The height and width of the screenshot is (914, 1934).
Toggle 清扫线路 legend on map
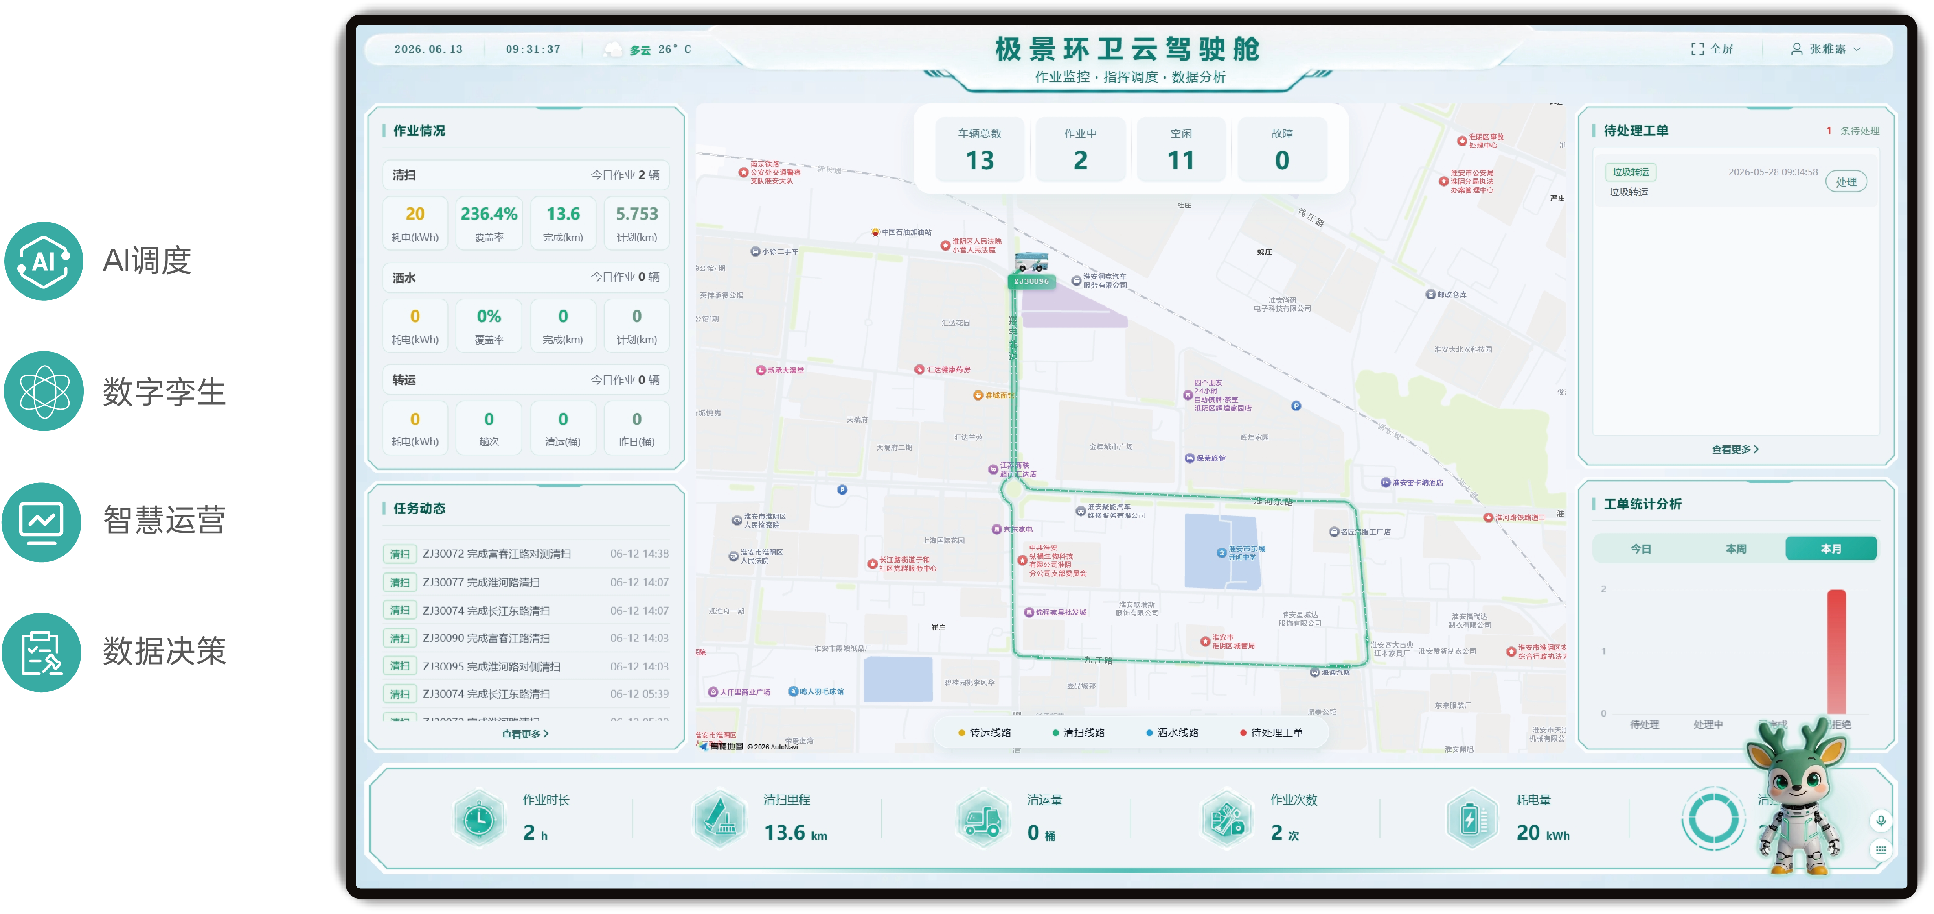[x=1078, y=733]
